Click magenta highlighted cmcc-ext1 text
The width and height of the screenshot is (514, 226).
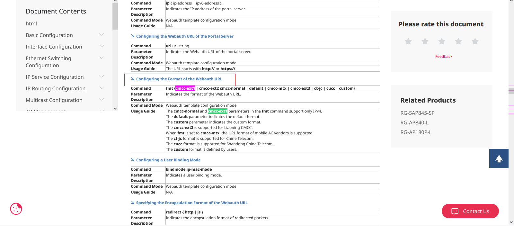coord(185,88)
